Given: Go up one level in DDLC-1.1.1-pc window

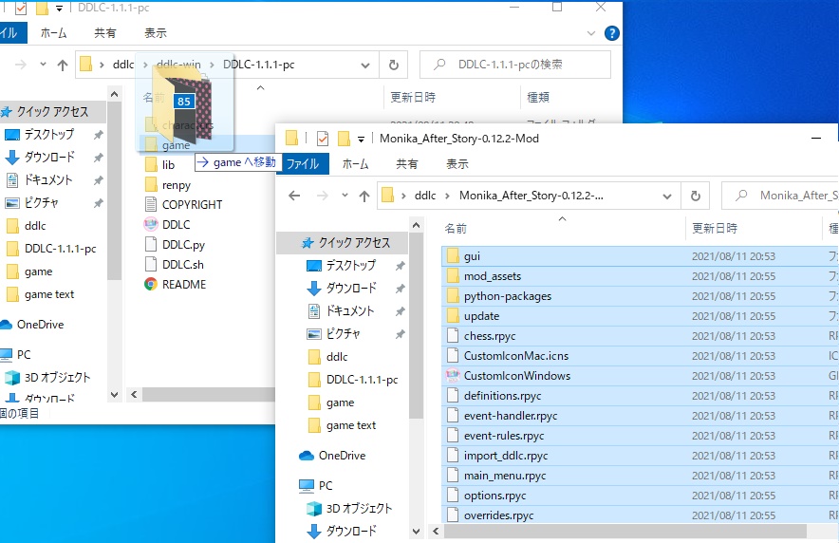Looking at the screenshot, I should (63, 65).
